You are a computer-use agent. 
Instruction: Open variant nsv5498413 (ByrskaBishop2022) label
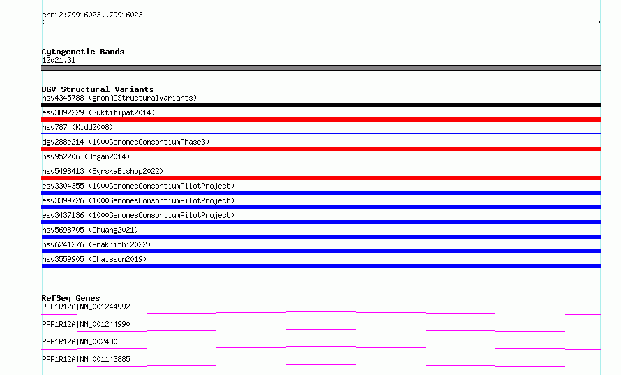click(x=103, y=171)
